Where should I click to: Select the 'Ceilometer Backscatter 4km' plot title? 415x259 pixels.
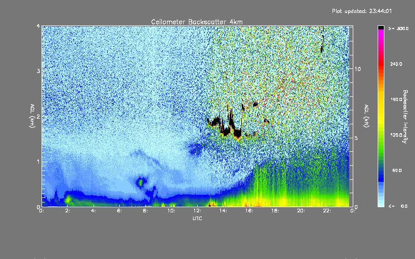pyautogui.click(x=197, y=22)
